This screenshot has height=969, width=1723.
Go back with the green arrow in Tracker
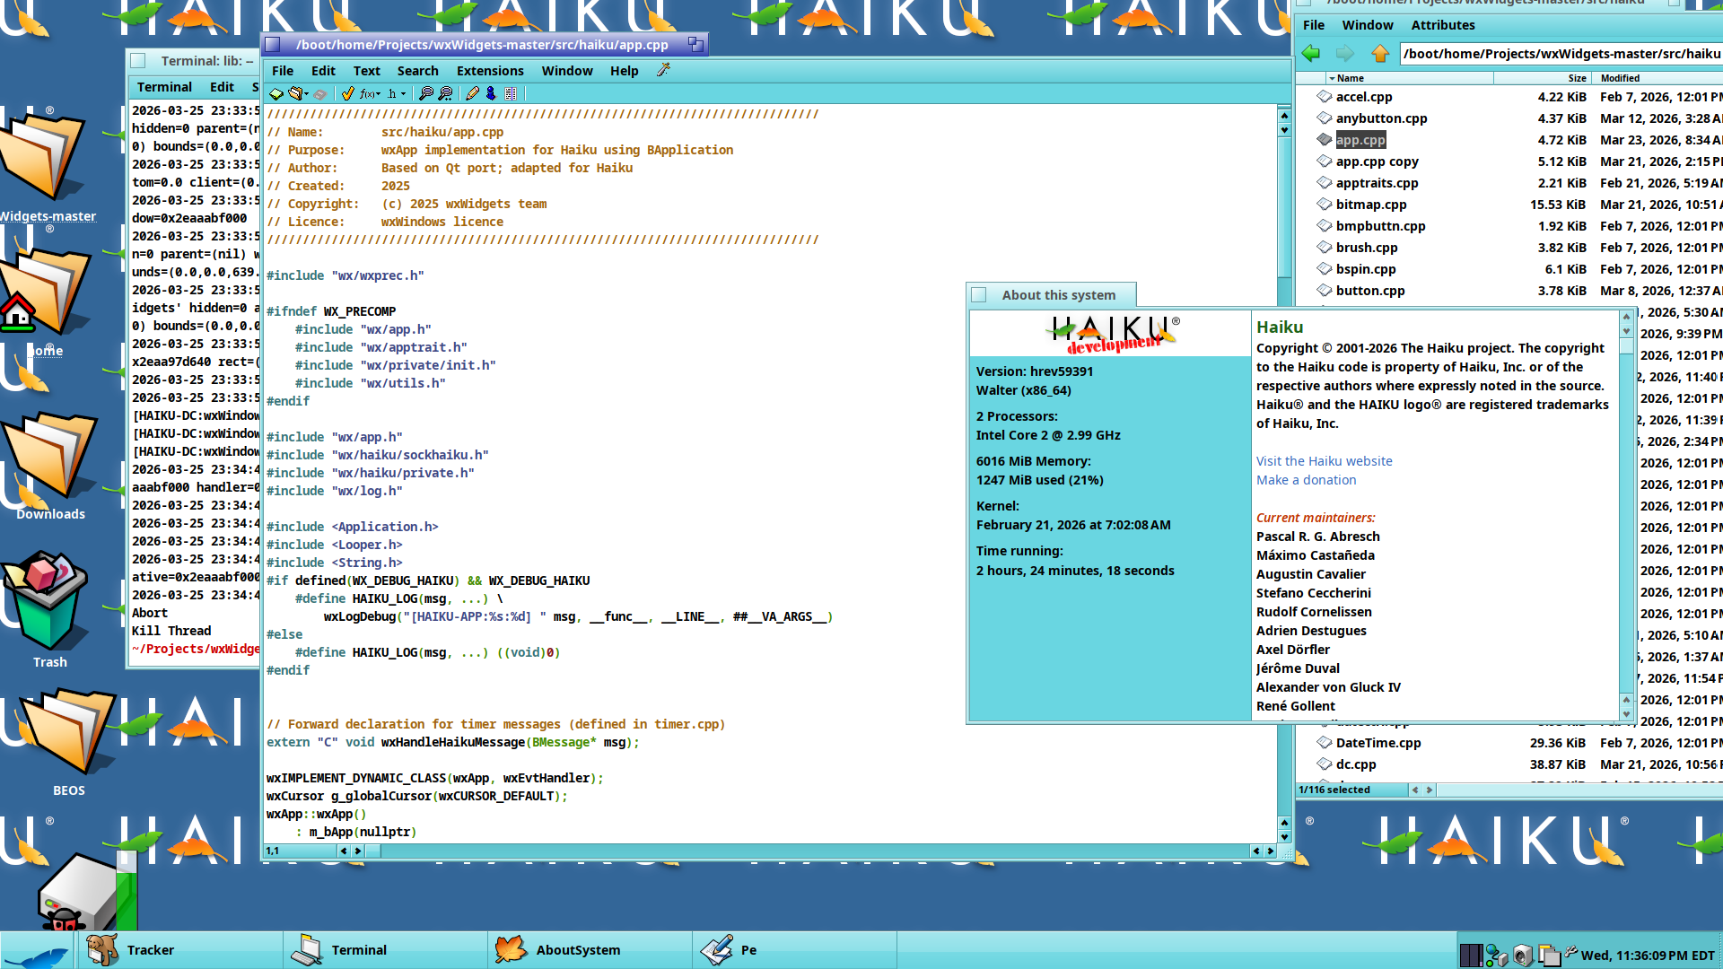[x=1311, y=54]
